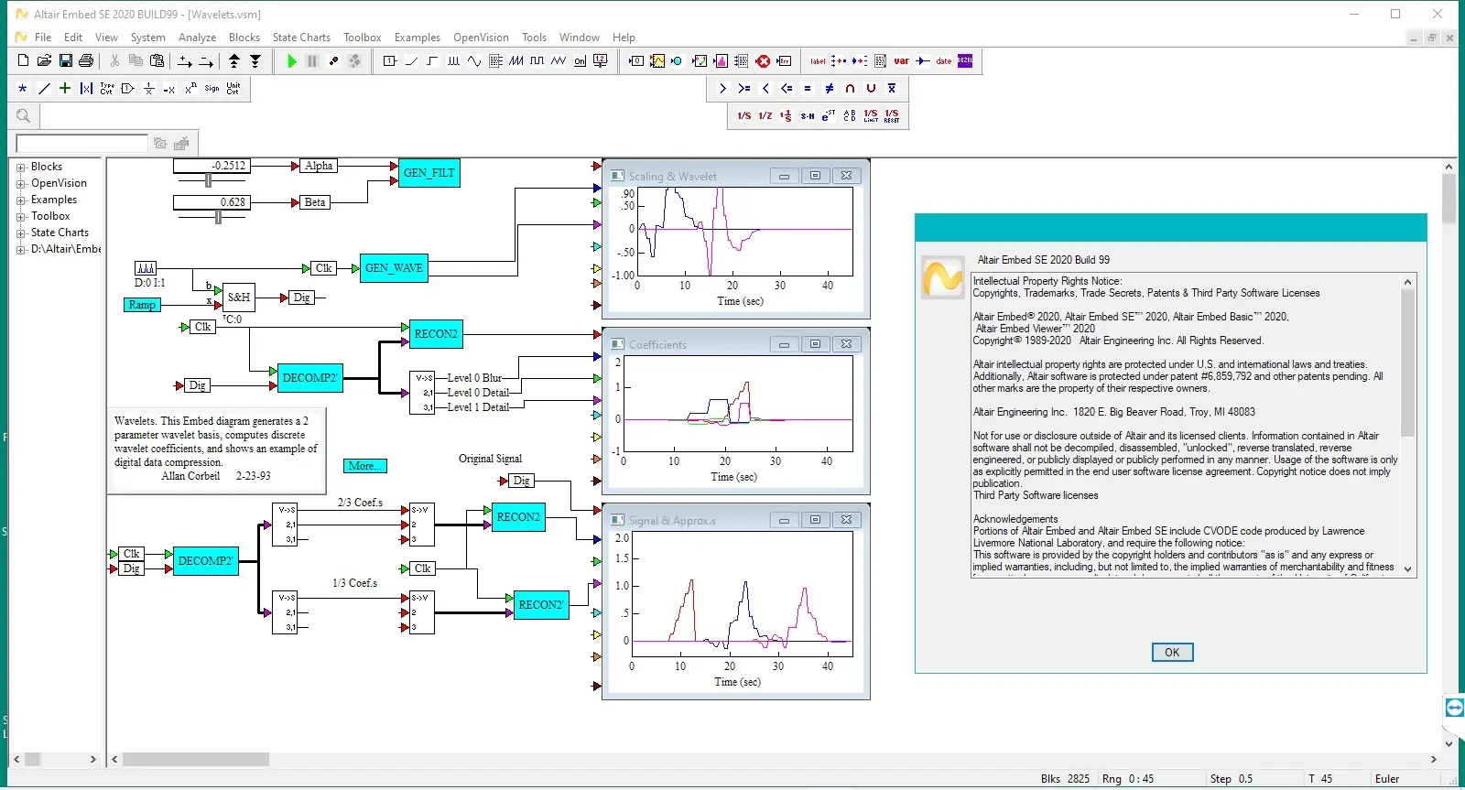Viewport: 1465px width, 790px height.
Task: Insert a 1/S Reset resettable integrator block
Action: (x=892, y=115)
